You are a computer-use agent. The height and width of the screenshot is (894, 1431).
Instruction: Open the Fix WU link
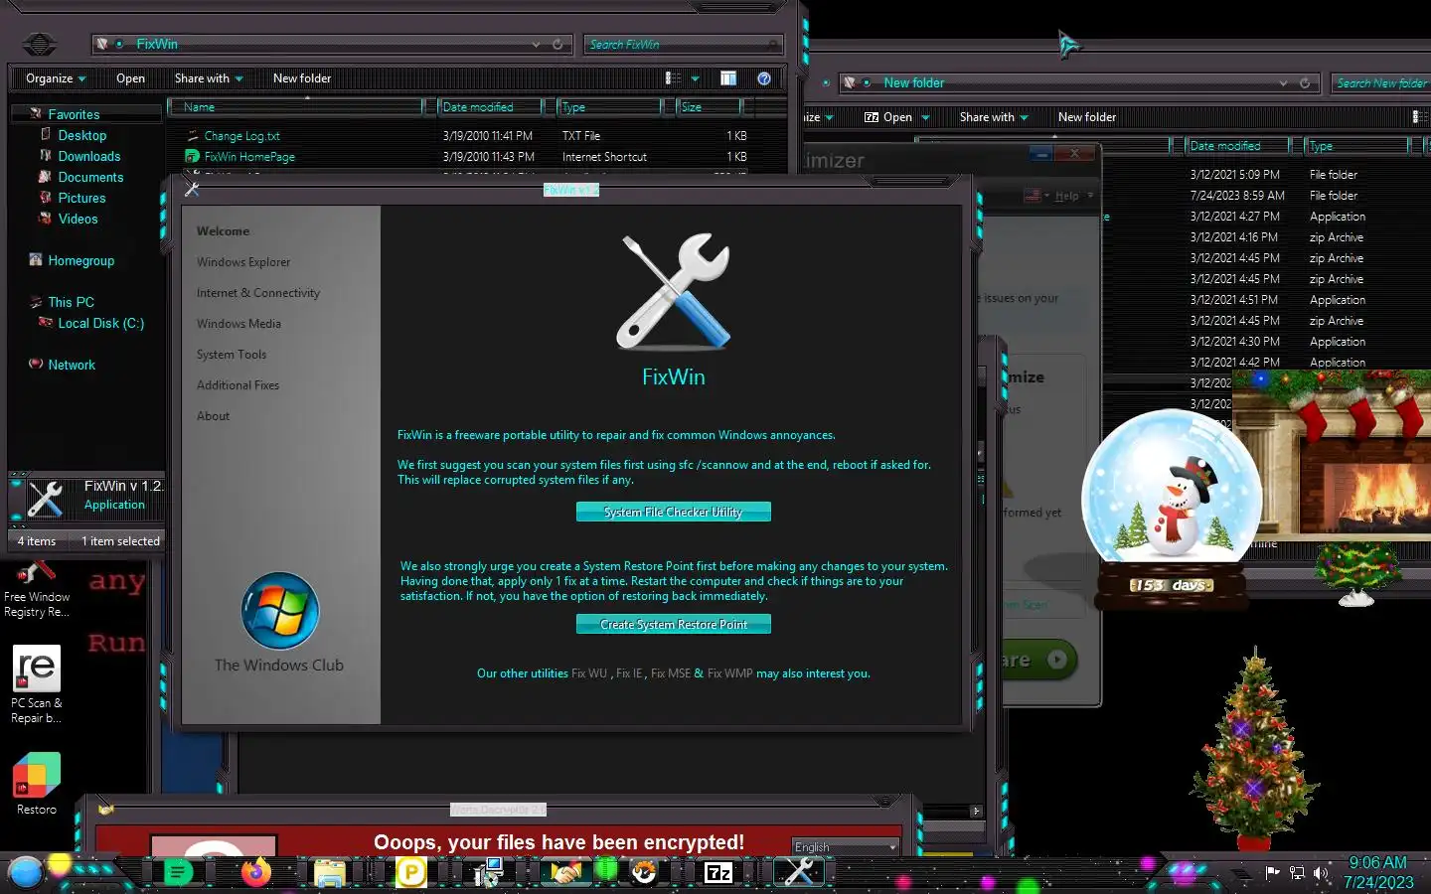click(x=589, y=673)
